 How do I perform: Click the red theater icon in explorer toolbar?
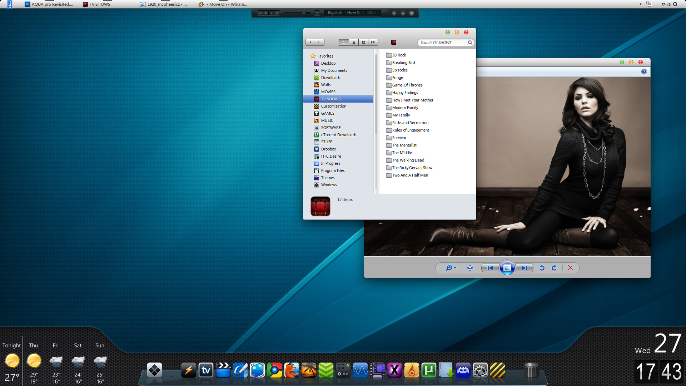click(x=394, y=42)
